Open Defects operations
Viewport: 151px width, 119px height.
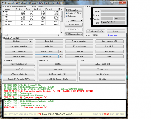click(x=79, y=42)
